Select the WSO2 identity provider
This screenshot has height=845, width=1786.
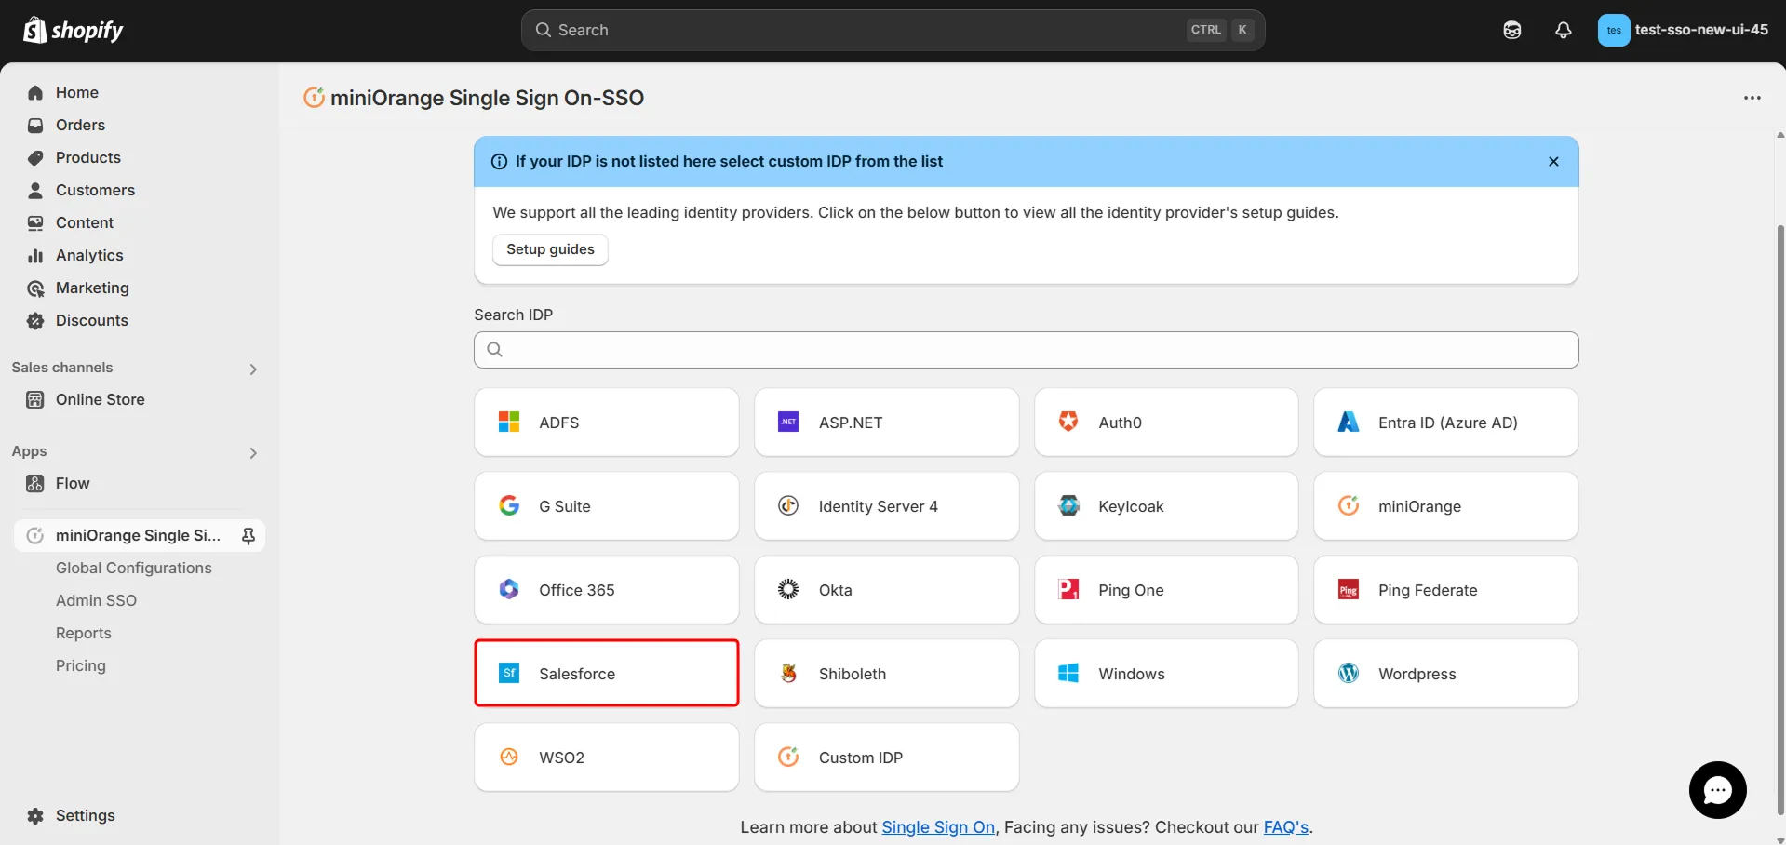606,758
